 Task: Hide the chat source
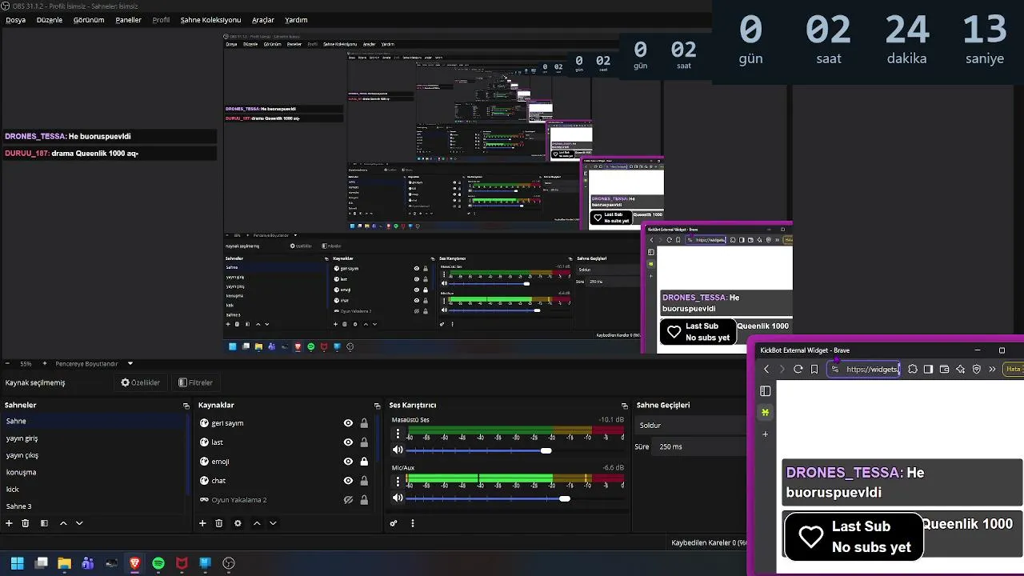(x=348, y=481)
